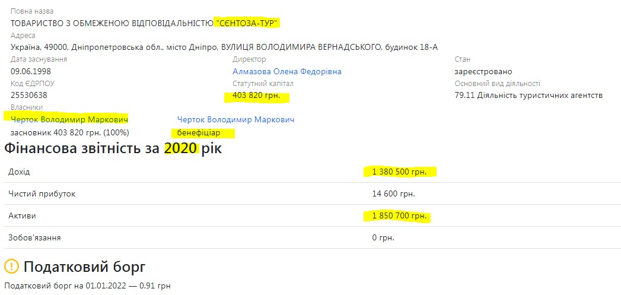621x295 pixels.
Task: Click the Податковий борг heading text
Action: click(85, 267)
